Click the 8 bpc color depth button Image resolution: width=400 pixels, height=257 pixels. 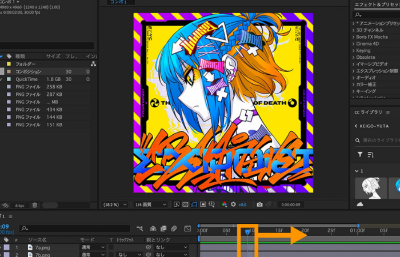coord(20,205)
